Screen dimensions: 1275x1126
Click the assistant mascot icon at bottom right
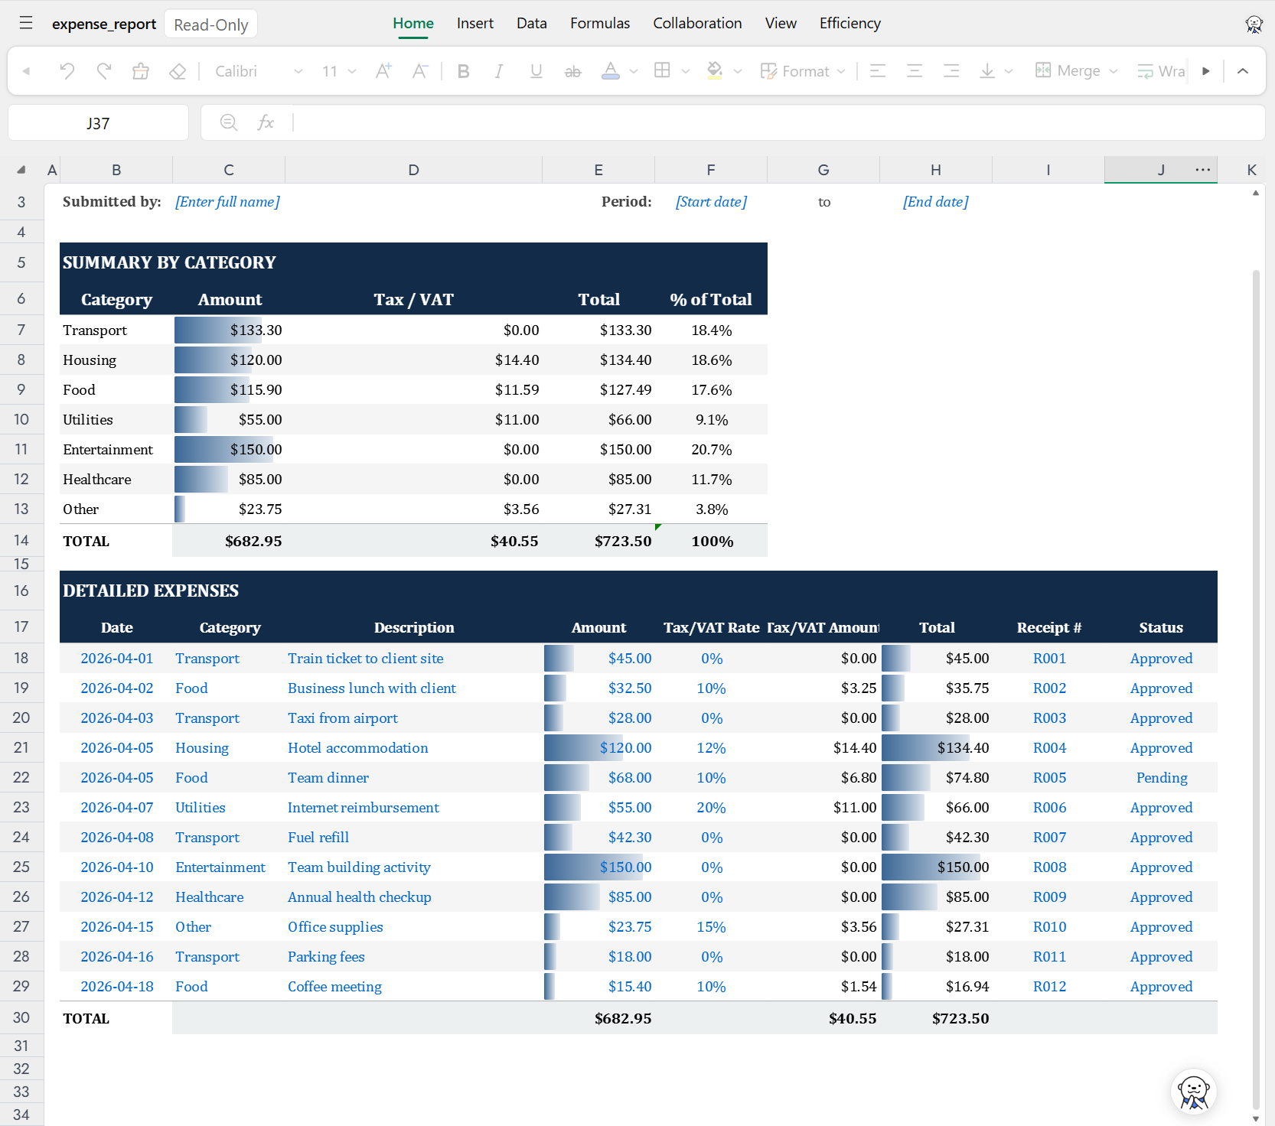[x=1194, y=1092]
